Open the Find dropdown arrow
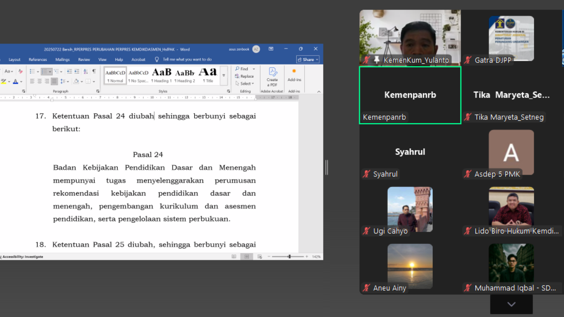 point(254,69)
